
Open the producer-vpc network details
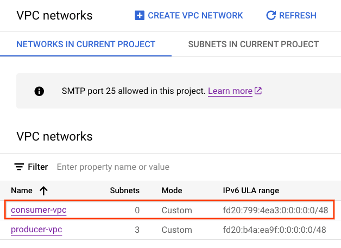36,230
